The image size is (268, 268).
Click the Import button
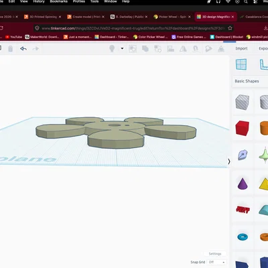241,48
